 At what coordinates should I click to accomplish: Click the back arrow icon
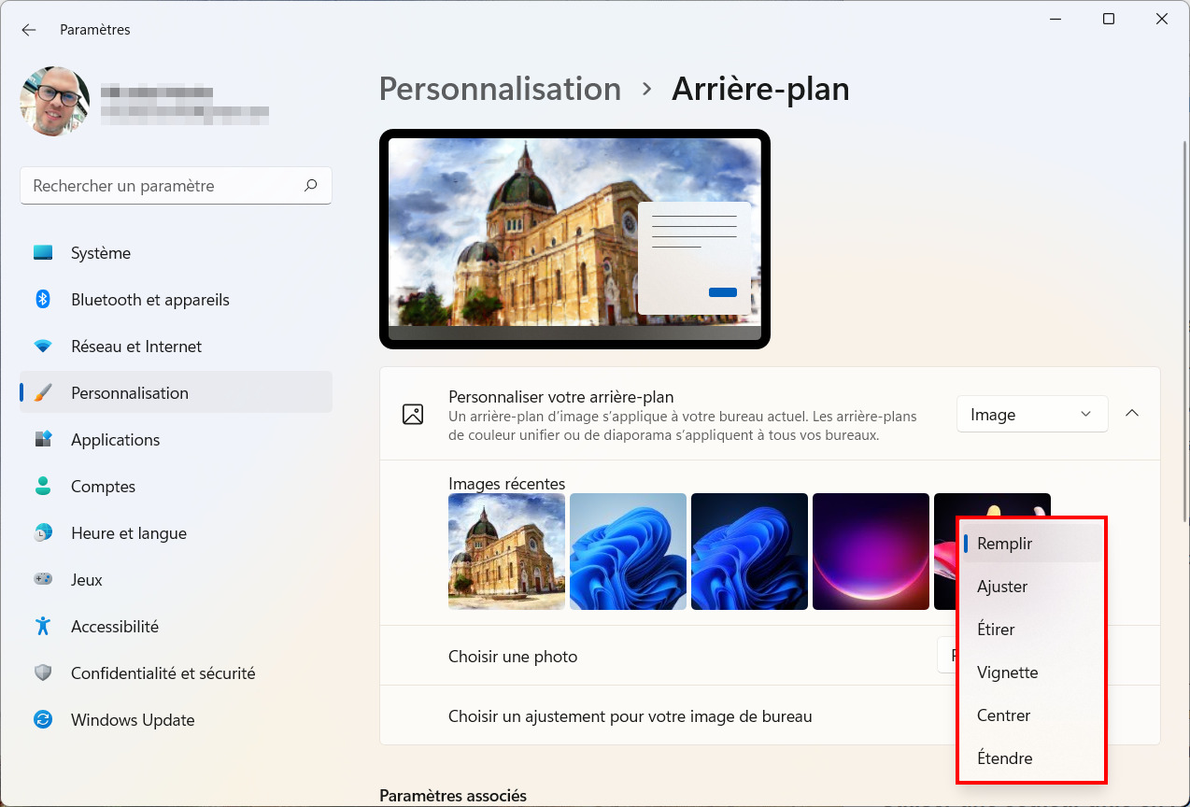point(29,30)
